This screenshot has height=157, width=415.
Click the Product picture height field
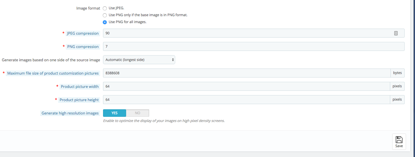[x=246, y=100]
